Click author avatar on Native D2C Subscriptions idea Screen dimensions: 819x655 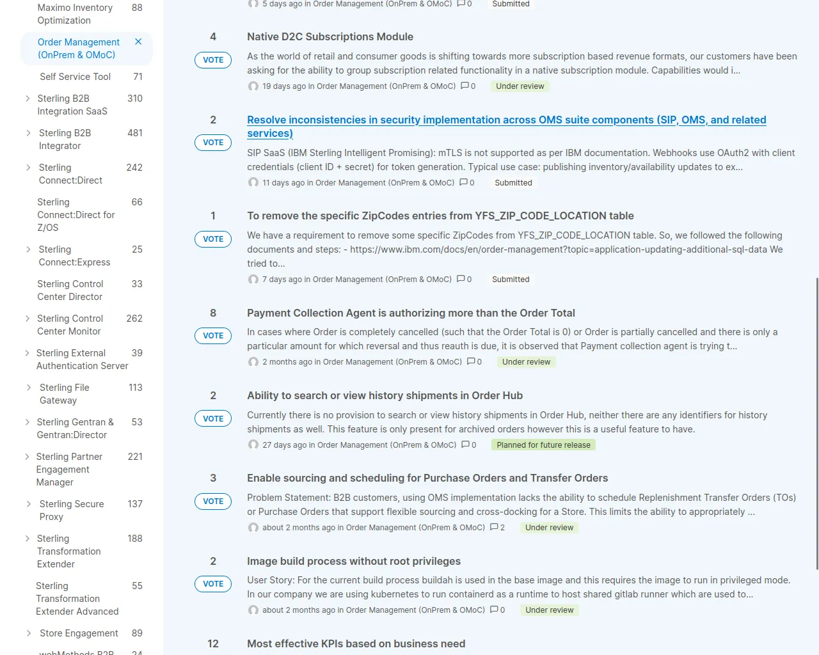253,86
